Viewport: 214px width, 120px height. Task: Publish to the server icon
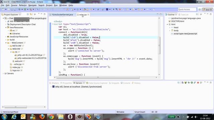201,83
